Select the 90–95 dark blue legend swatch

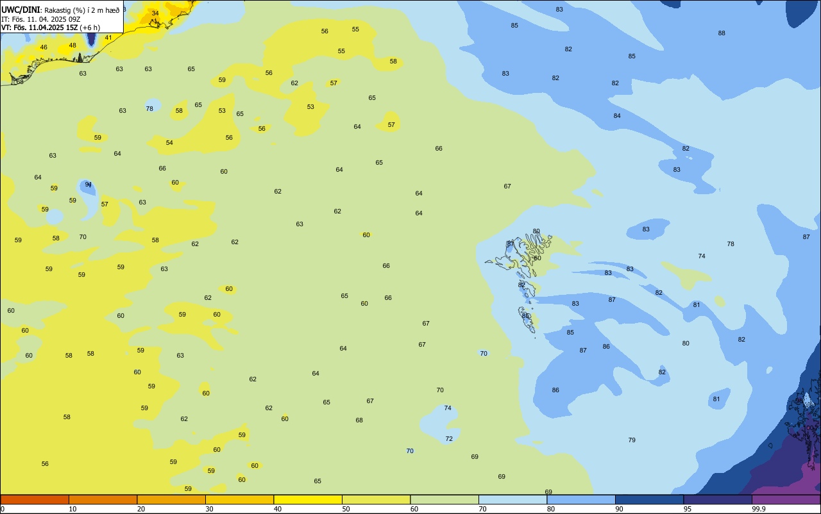coord(650,499)
